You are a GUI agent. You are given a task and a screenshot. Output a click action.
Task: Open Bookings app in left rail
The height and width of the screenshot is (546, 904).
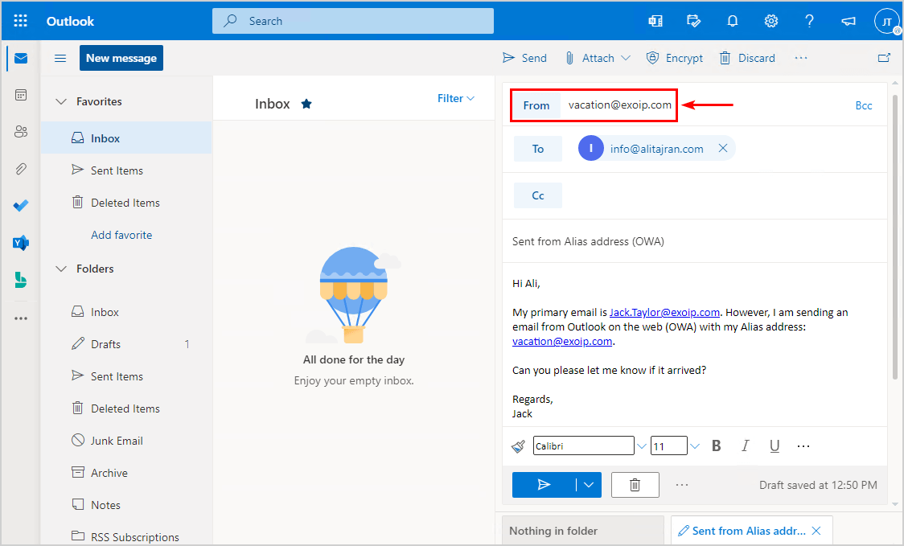point(21,280)
